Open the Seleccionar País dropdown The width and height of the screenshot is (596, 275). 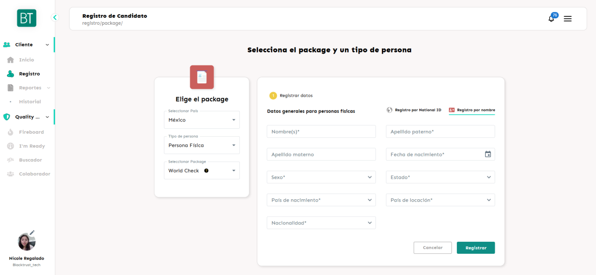(x=202, y=120)
